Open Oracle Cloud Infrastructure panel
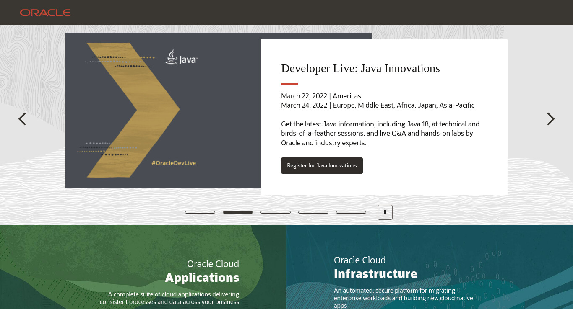Screen dimensions: 573x309 click(430, 267)
